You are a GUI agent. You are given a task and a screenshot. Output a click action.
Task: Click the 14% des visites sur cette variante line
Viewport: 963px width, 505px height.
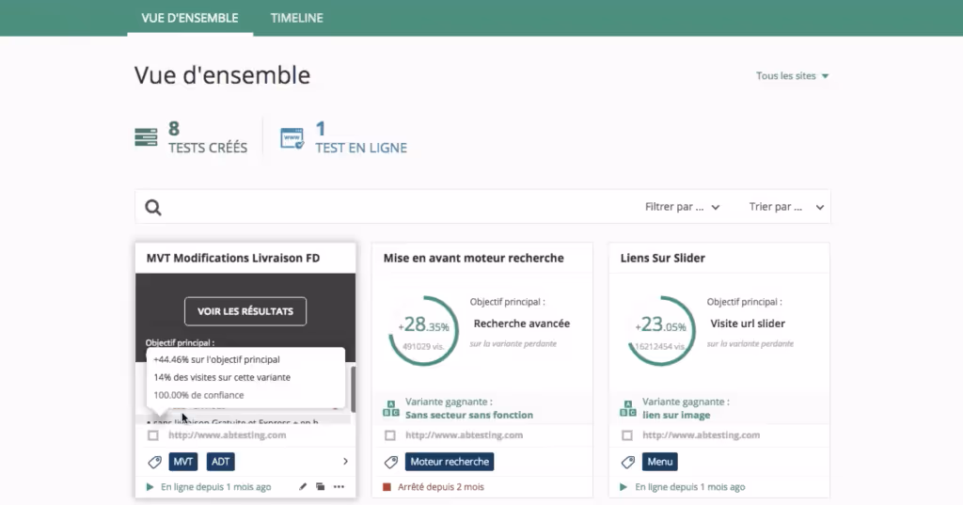[222, 377]
